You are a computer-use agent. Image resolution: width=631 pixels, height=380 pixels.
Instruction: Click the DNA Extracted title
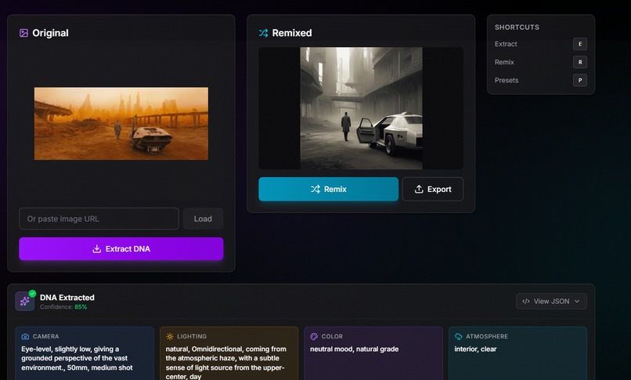(67, 298)
